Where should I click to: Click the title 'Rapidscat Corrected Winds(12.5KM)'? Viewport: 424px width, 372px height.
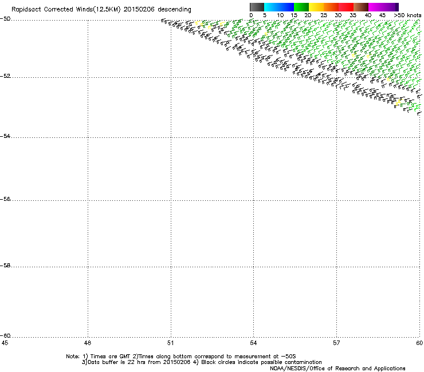(x=66, y=10)
